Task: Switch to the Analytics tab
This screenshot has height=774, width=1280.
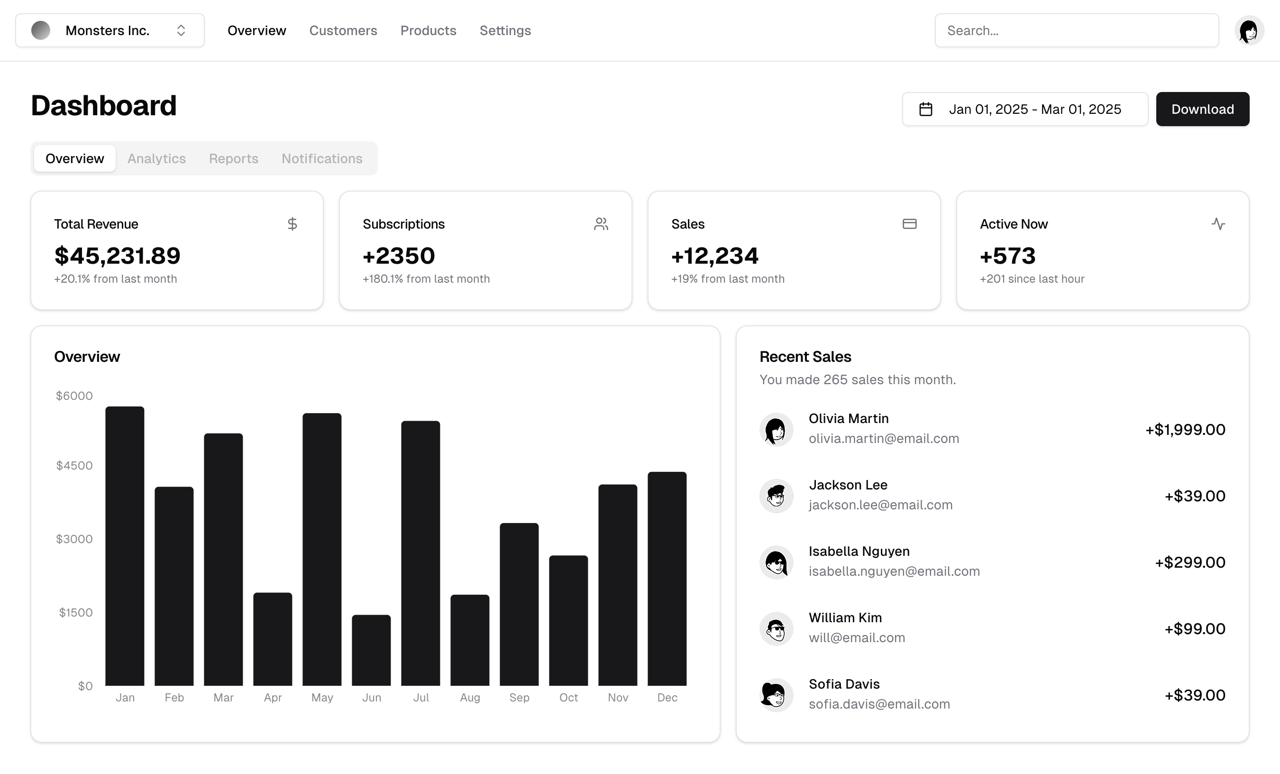Action: 156,158
